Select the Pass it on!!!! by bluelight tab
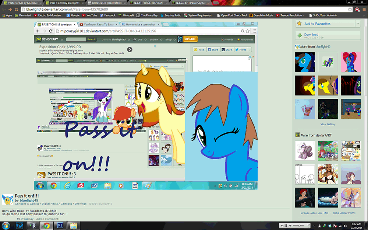This screenshot has height=230, width=368. point(64,3)
